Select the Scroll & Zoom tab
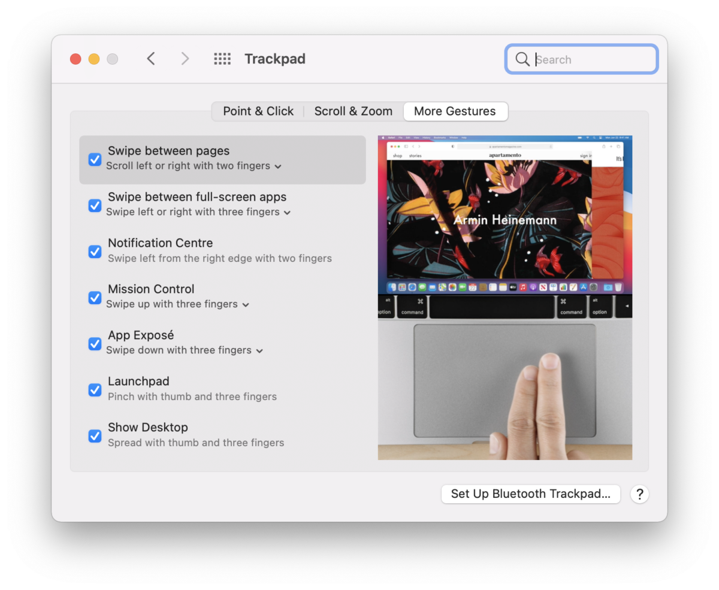The height and width of the screenshot is (590, 719). pyautogui.click(x=353, y=111)
